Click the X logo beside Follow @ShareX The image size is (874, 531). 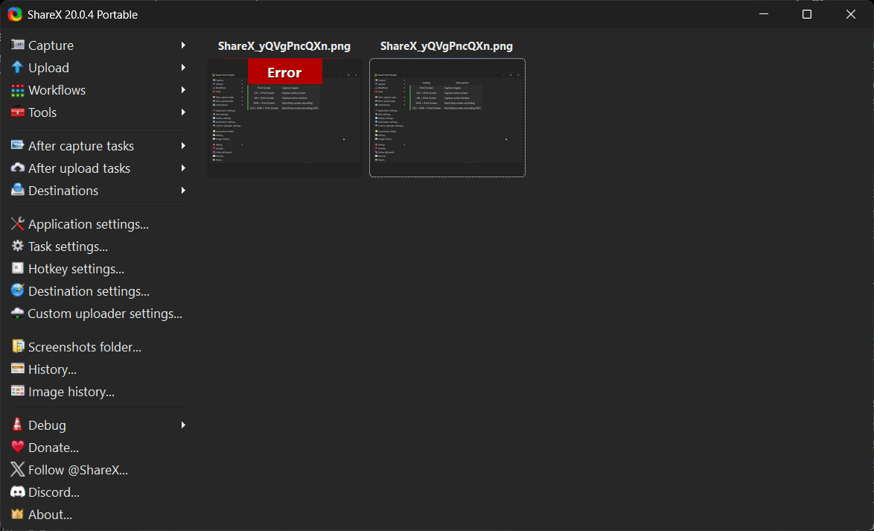18,469
